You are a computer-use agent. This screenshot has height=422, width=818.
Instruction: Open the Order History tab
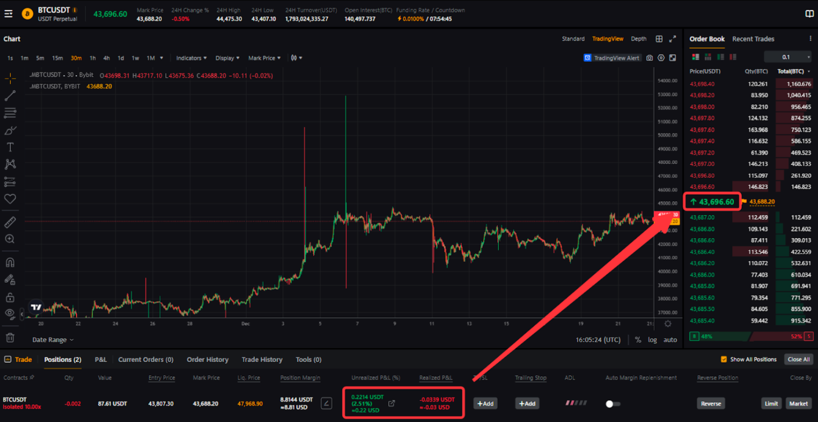pyautogui.click(x=207, y=360)
